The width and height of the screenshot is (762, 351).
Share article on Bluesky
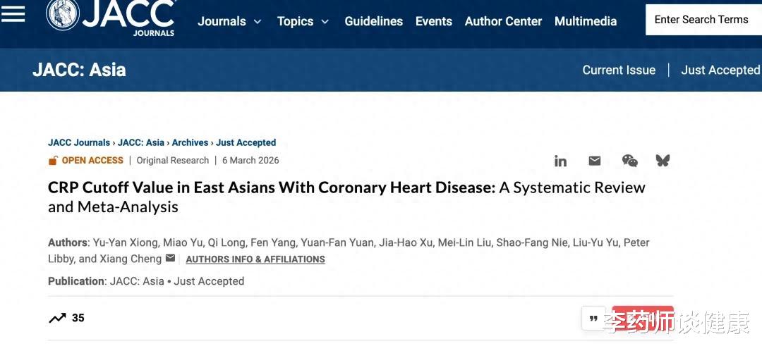(663, 161)
